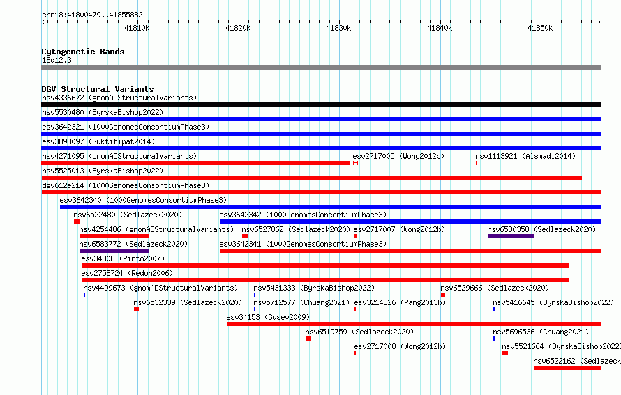
Task: Click the small red block under nsv6522480
Action: click(x=77, y=222)
